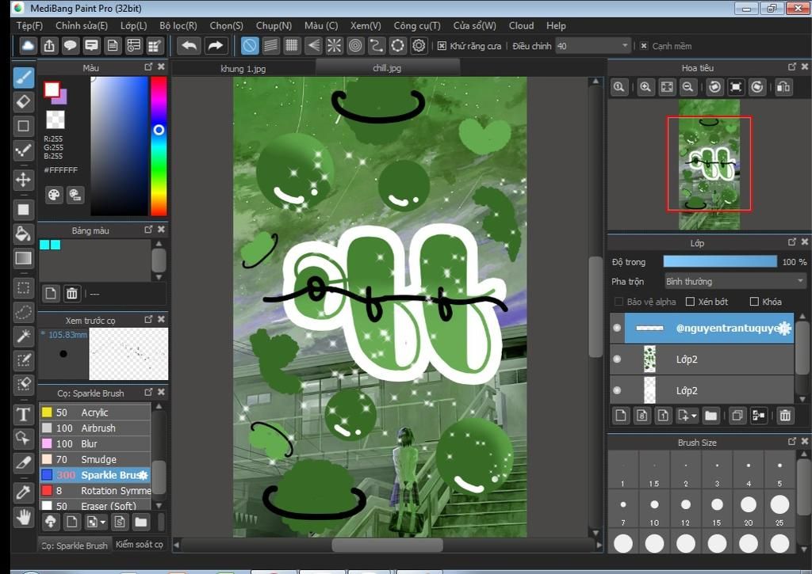Select the Rotation Symmetry brush
812x574 pixels.
pyautogui.click(x=95, y=490)
